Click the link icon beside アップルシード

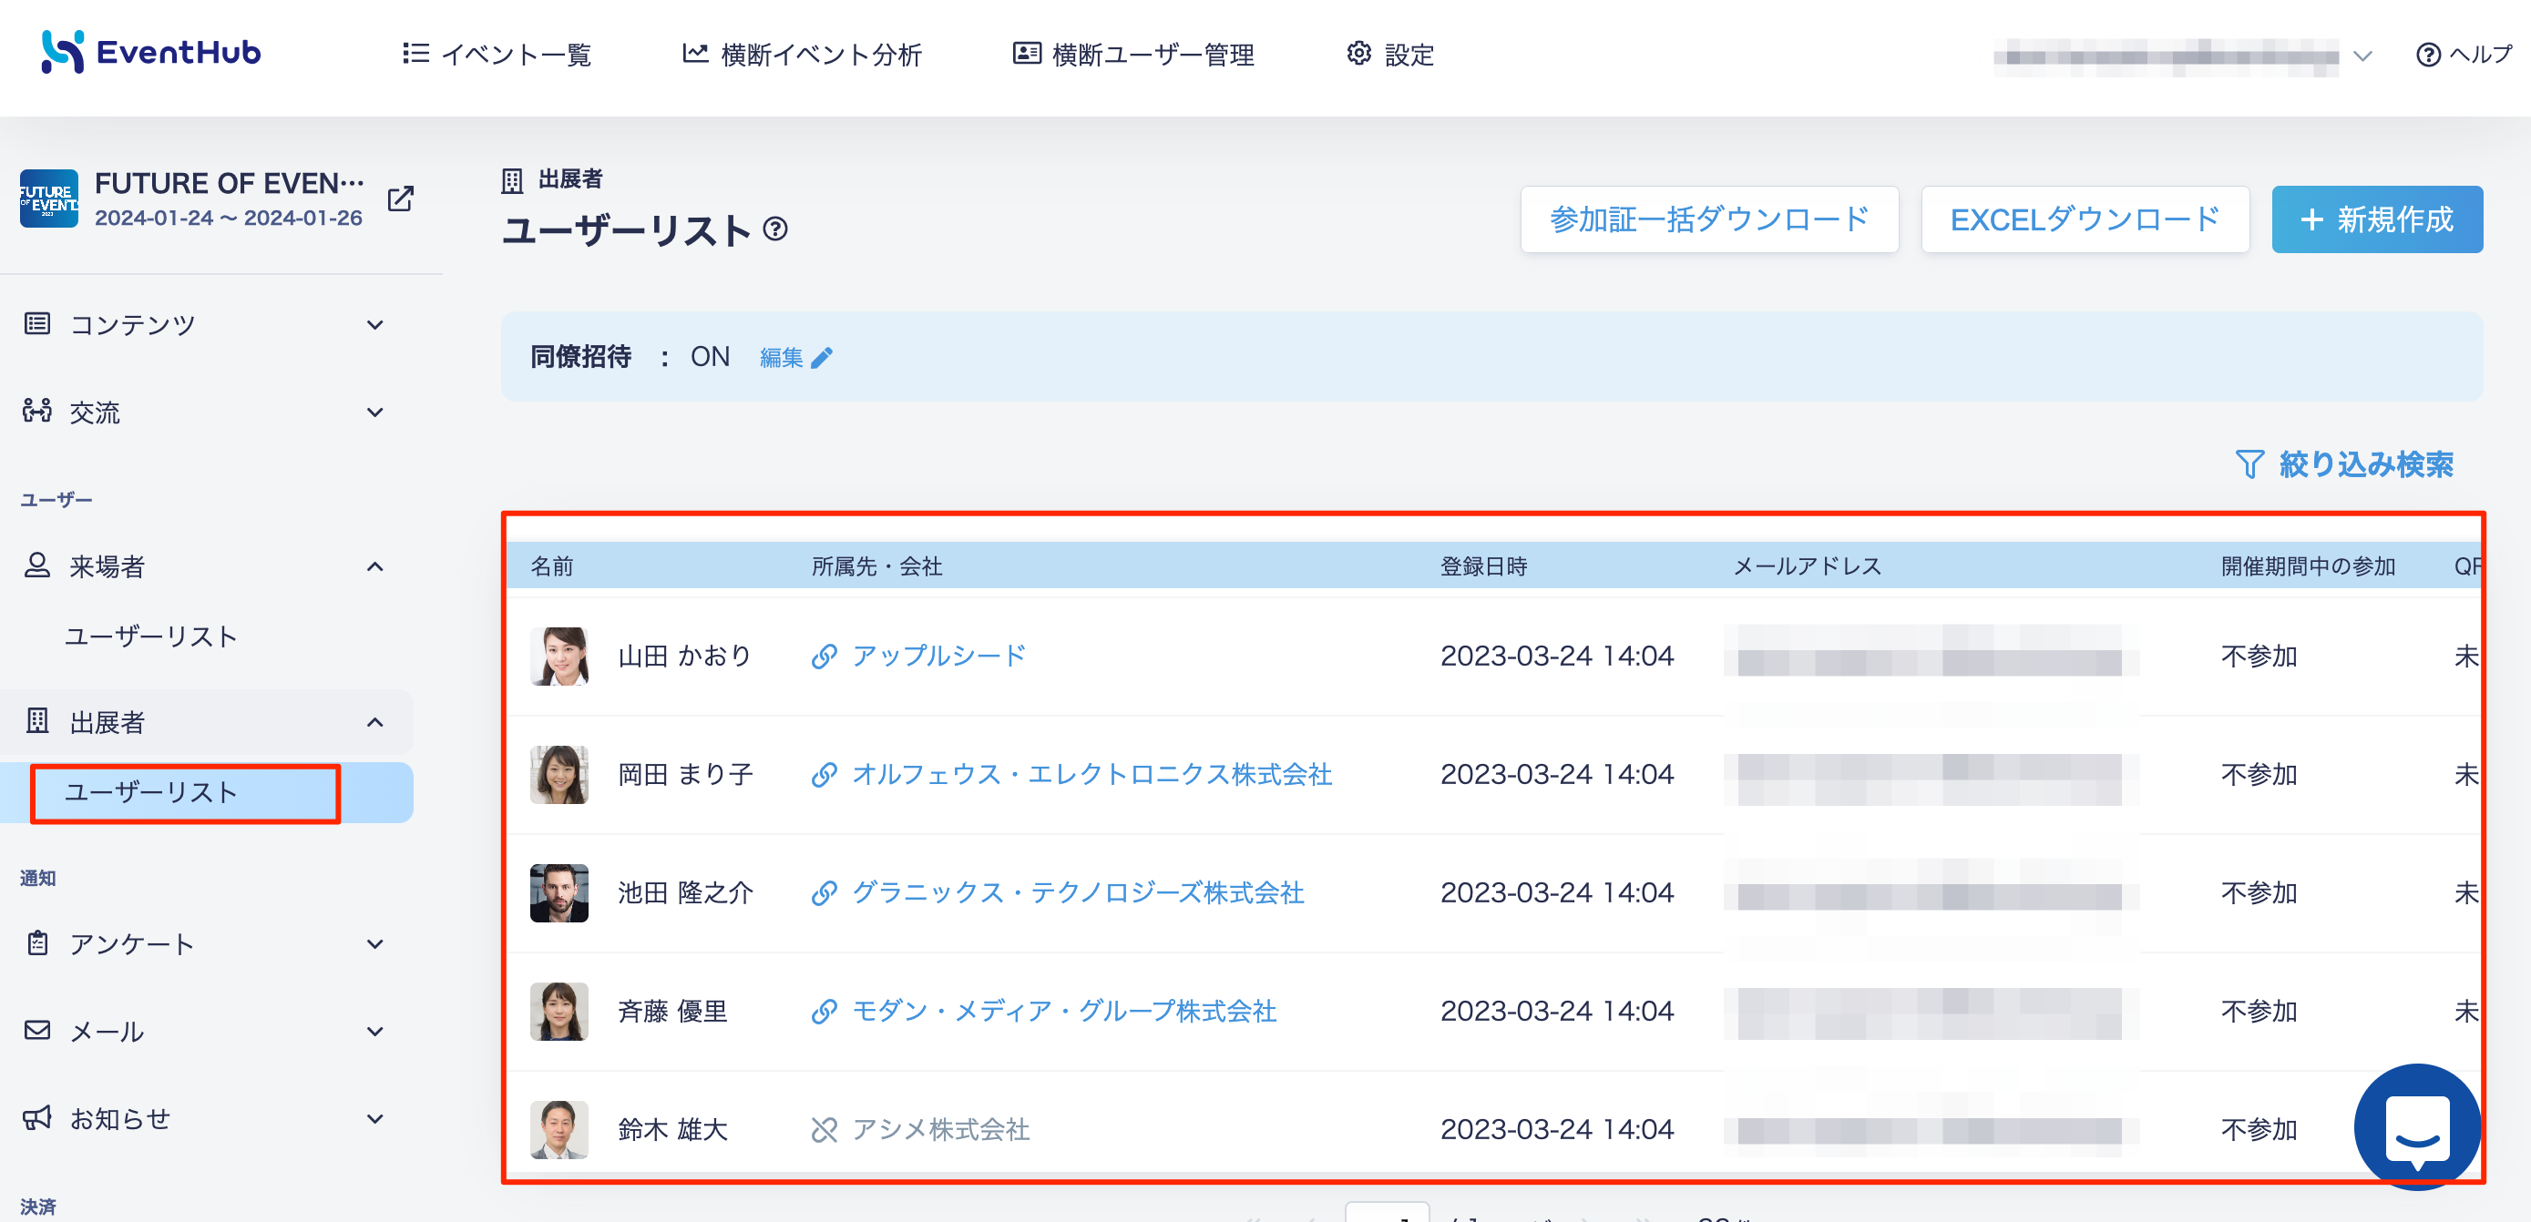tap(824, 657)
